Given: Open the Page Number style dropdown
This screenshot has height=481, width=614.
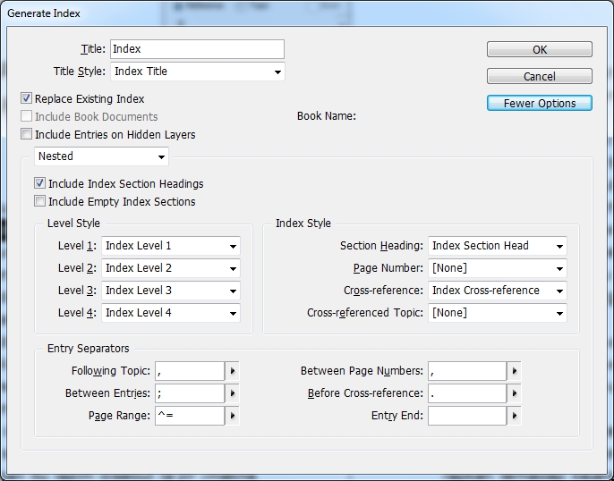Looking at the screenshot, I should click(x=498, y=268).
